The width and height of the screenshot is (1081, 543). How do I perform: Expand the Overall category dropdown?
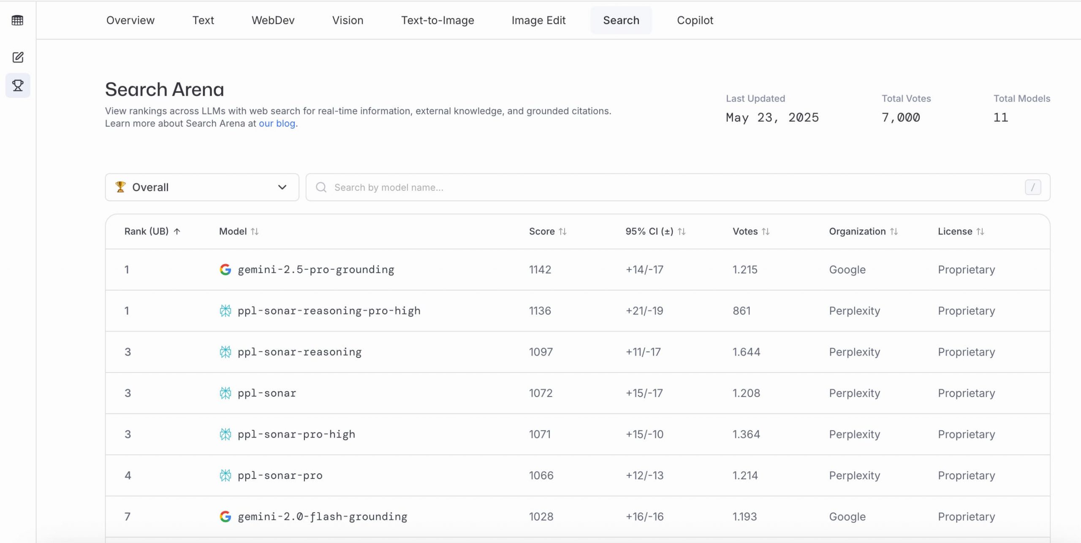[202, 187]
